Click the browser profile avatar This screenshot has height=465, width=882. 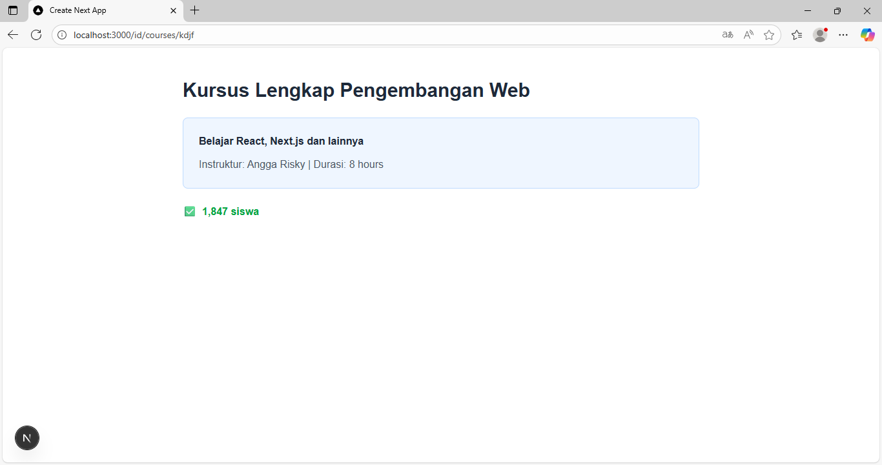pyautogui.click(x=820, y=35)
